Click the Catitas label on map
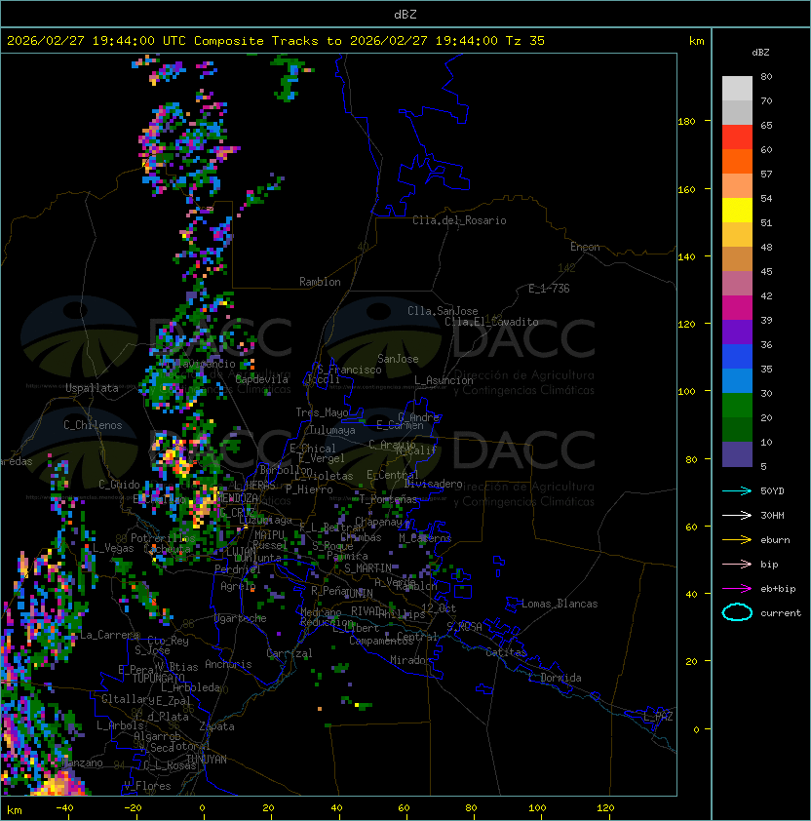Viewport: 811px width, 821px height. point(506,652)
